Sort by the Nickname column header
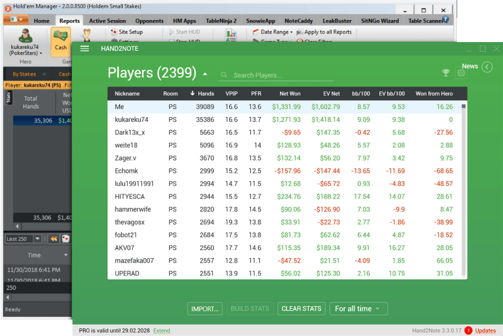Image resolution: width=503 pixels, height=336 pixels. click(x=127, y=93)
